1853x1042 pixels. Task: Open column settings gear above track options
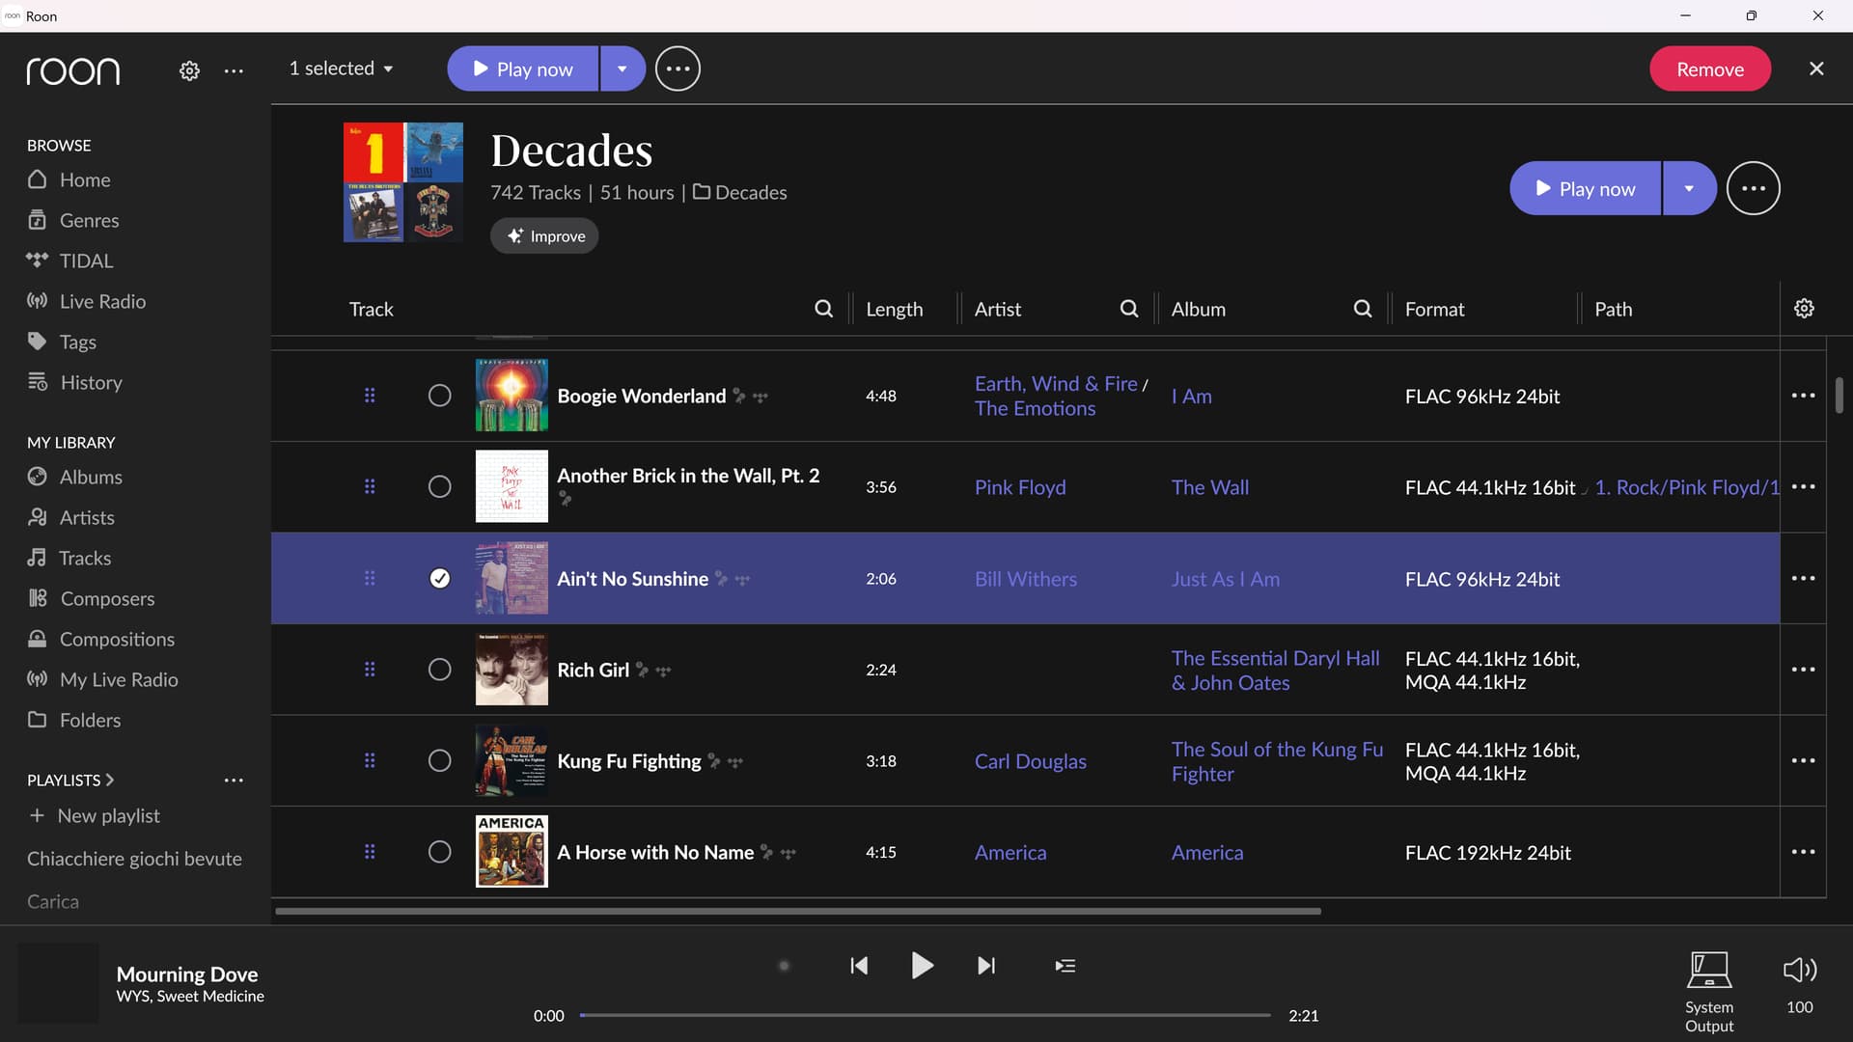pyautogui.click(x=1804, y=308)
